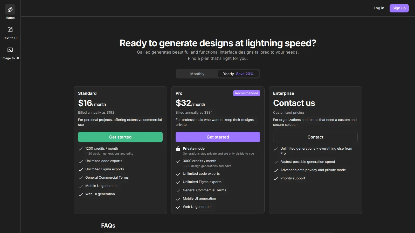Click the Recommended badge on the Pro plan
The height and width of the screenshot is (233, 415).
tap(246, 93)
